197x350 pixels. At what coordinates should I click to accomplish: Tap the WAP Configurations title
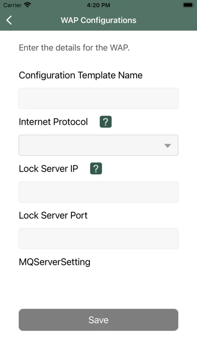[98, 20]
